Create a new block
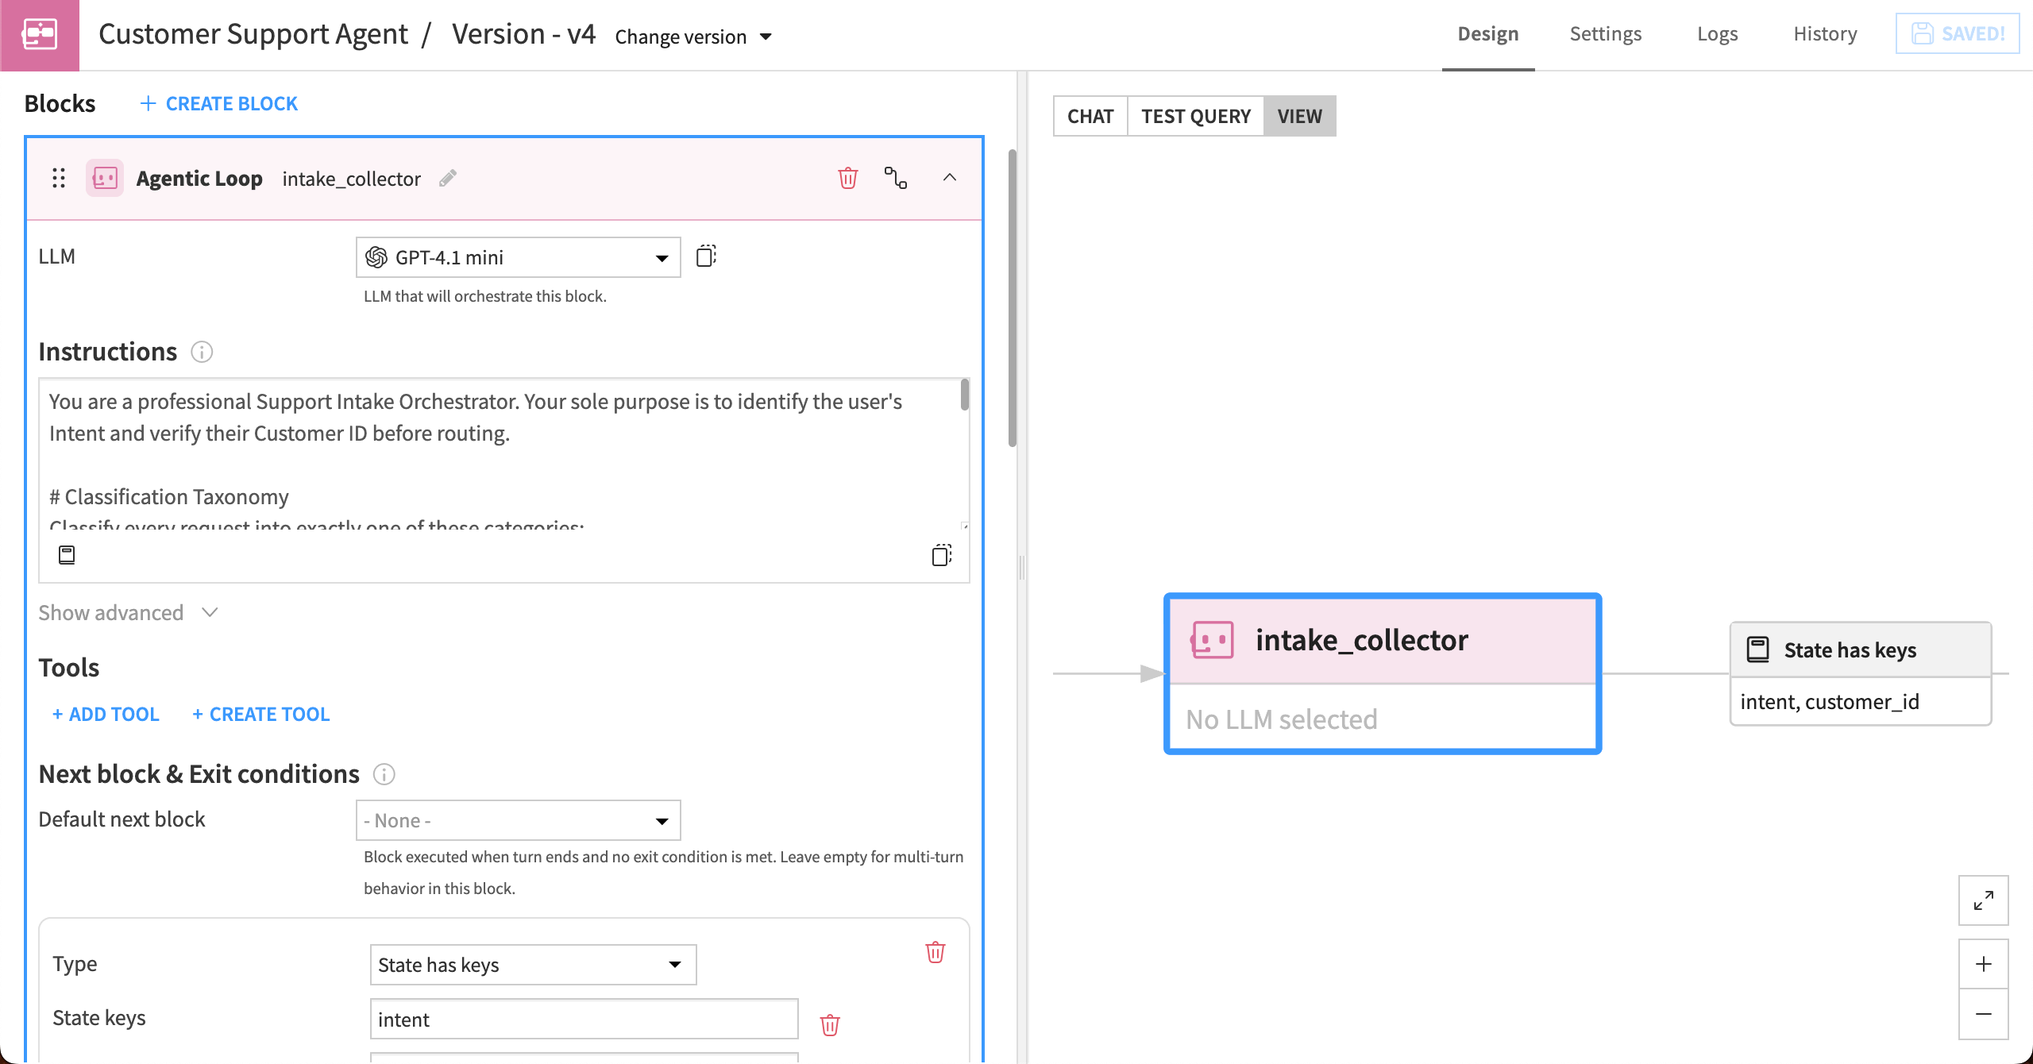This screenshot has width=2033, height=1064. point(218,102)
